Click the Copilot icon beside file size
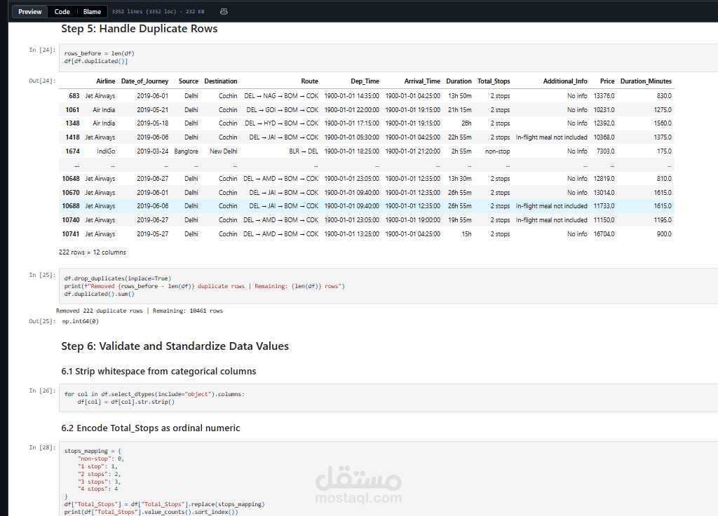Screen dimensions: 718x516 (x=224, y=11)
